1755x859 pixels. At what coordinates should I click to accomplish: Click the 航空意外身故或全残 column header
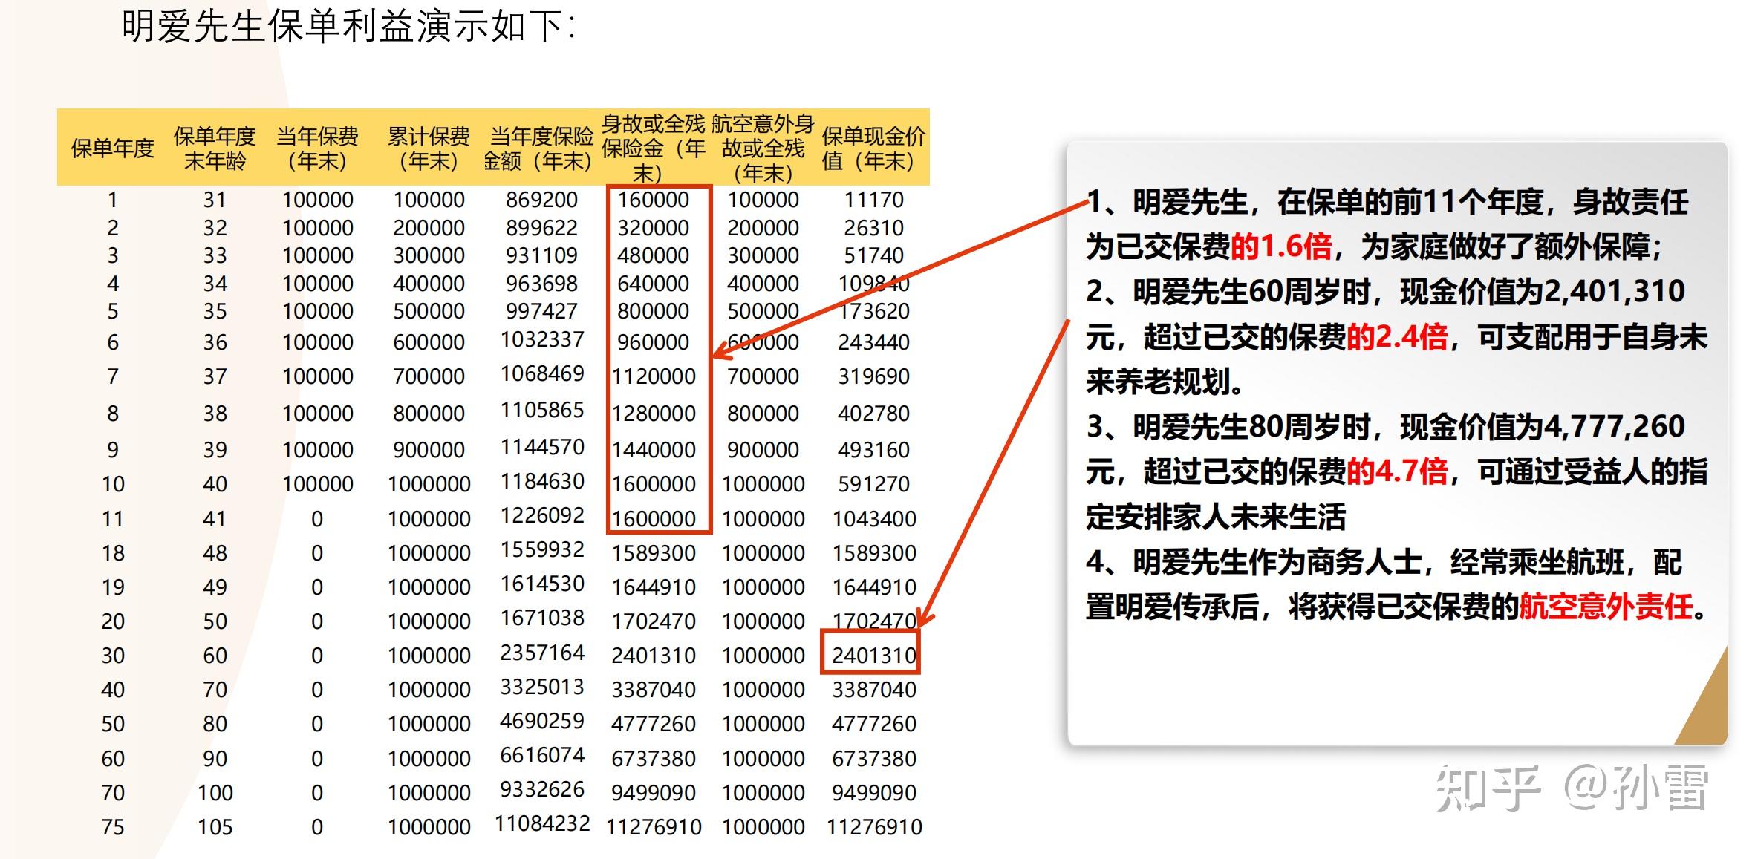coord(763,148)
